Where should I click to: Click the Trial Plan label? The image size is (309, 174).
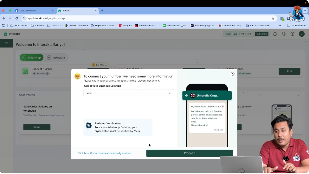[x=231, y=34]
